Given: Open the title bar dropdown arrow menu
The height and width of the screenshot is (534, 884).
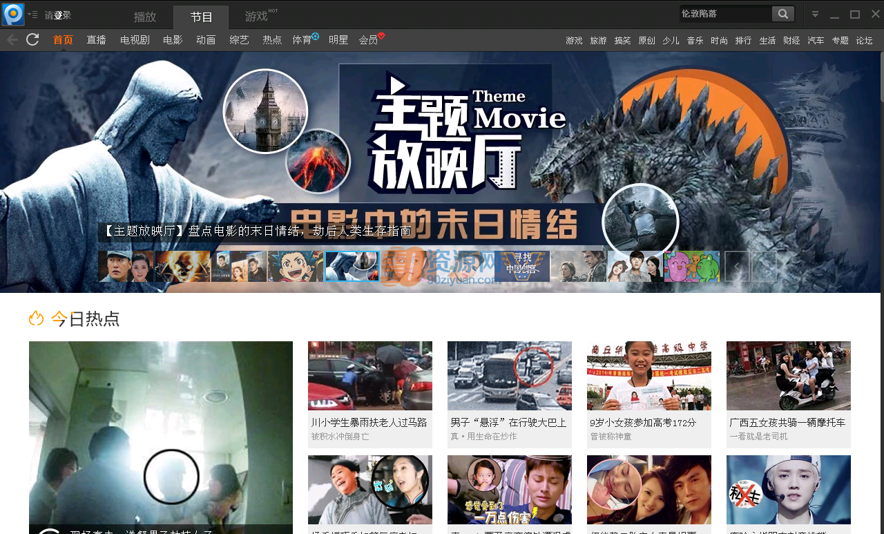Looking at the screenshot, I should [x=815, y=14].
